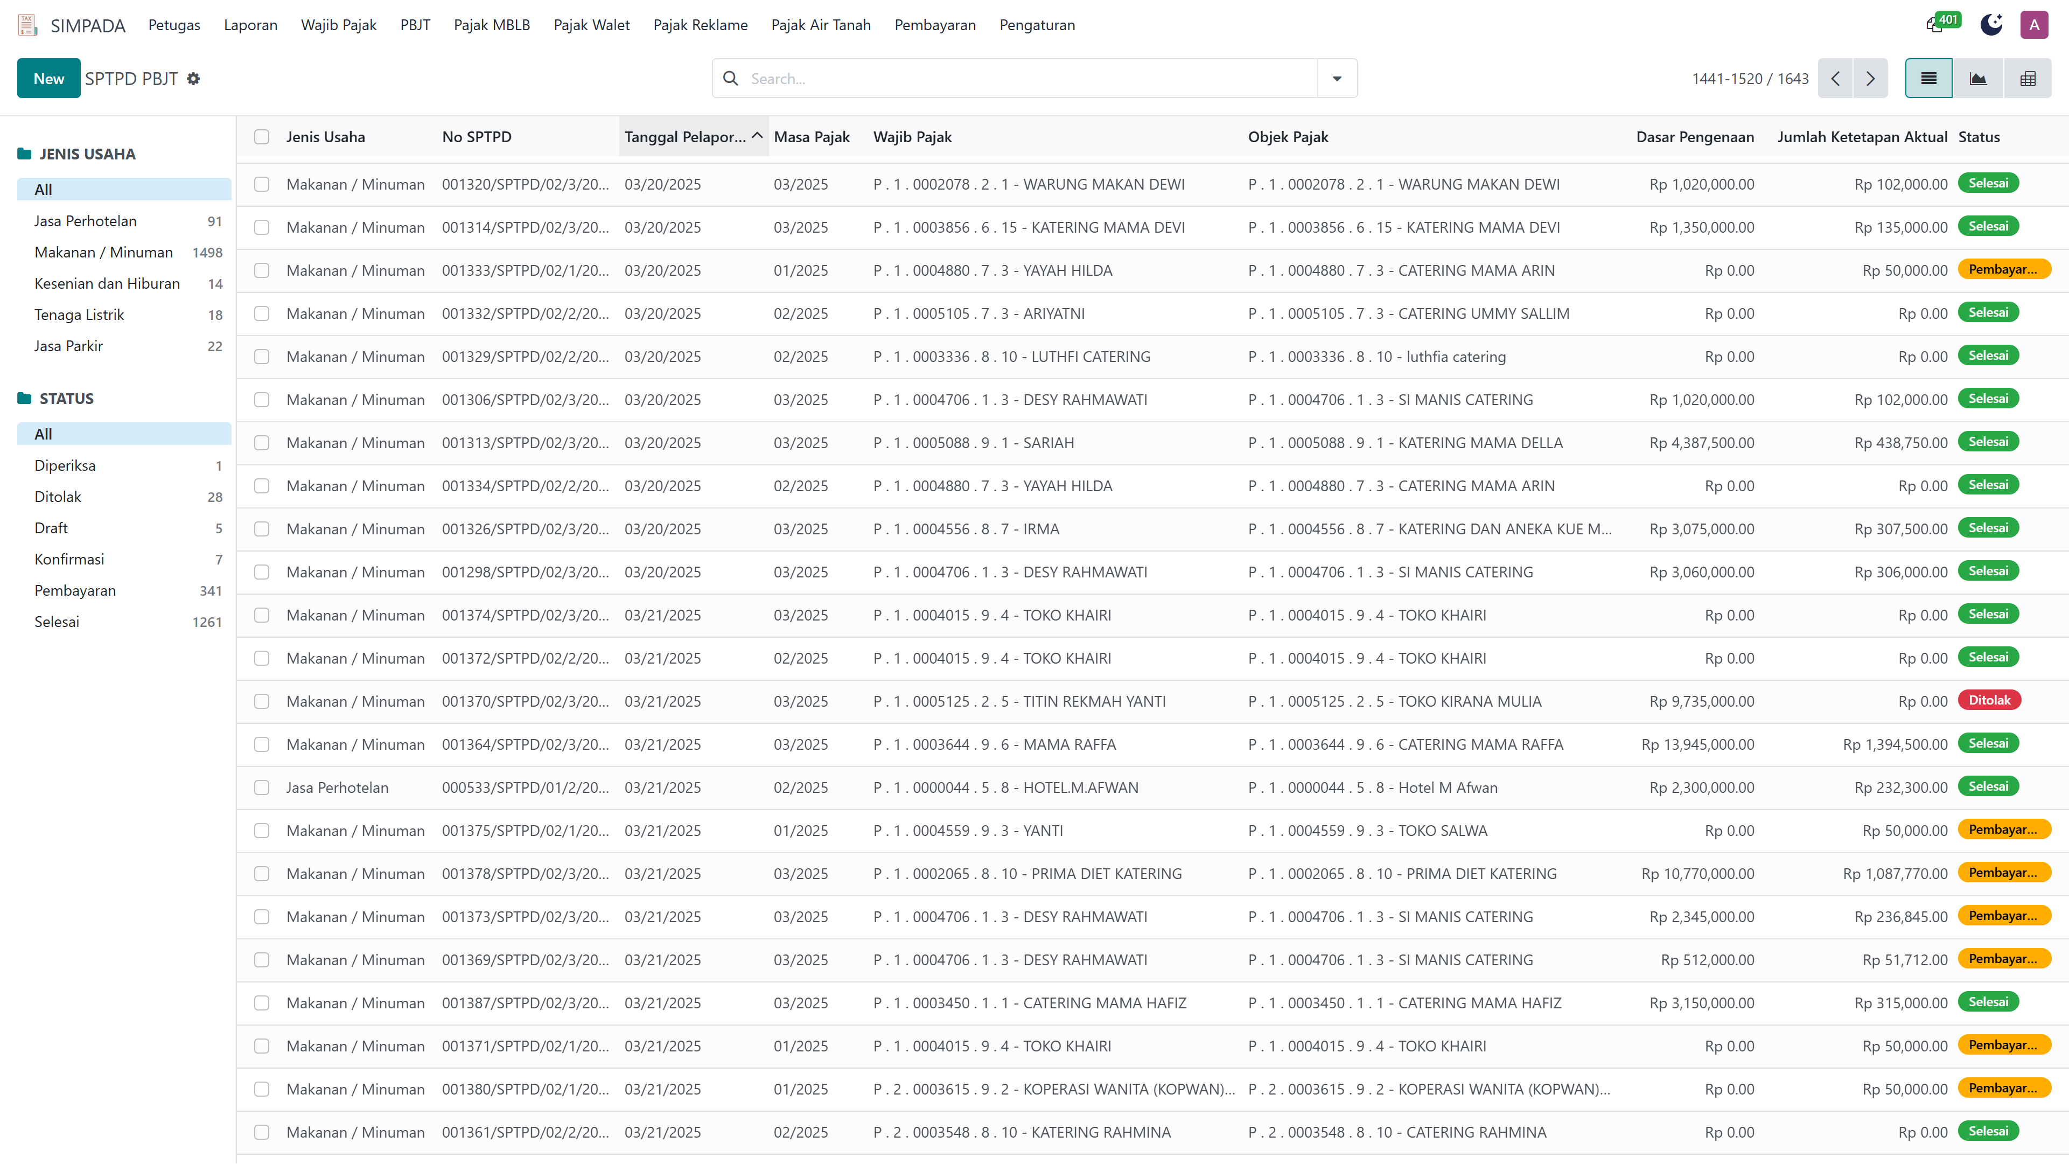Check the KATERING MAMA DEVI row
2069x1164 pixels.
point(262,227)
